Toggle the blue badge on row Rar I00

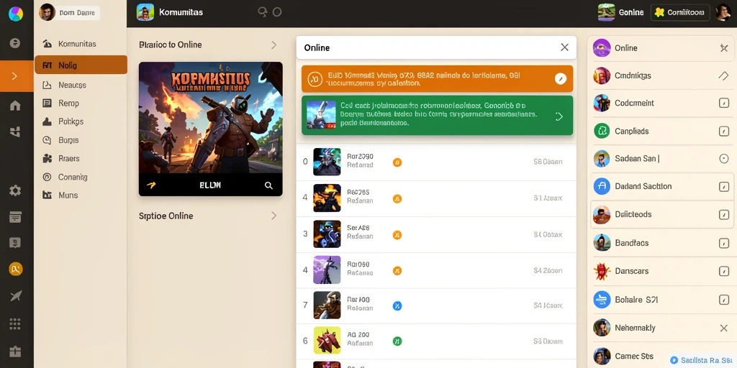[397, 306]
